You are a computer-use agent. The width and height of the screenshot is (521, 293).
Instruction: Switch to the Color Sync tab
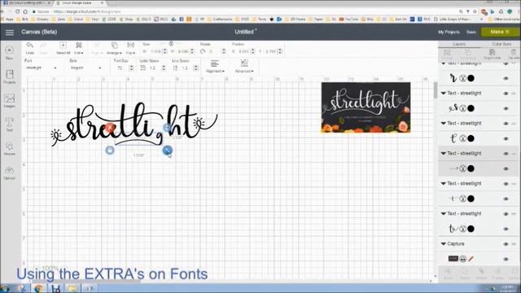pos(501,44)
